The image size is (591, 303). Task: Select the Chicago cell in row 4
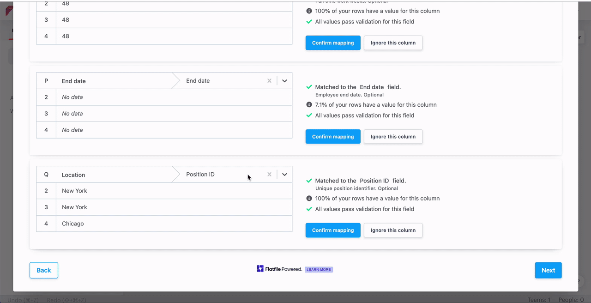(73, 224)
